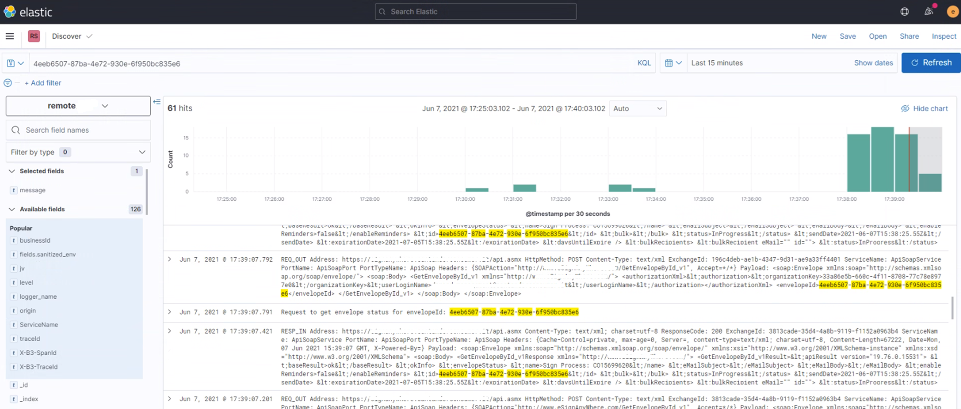Click Open in the top menu
The height and width of the screenshot is (409, 961).
[878, 36]
